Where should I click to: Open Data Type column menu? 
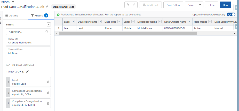click(x=119, y=22)
